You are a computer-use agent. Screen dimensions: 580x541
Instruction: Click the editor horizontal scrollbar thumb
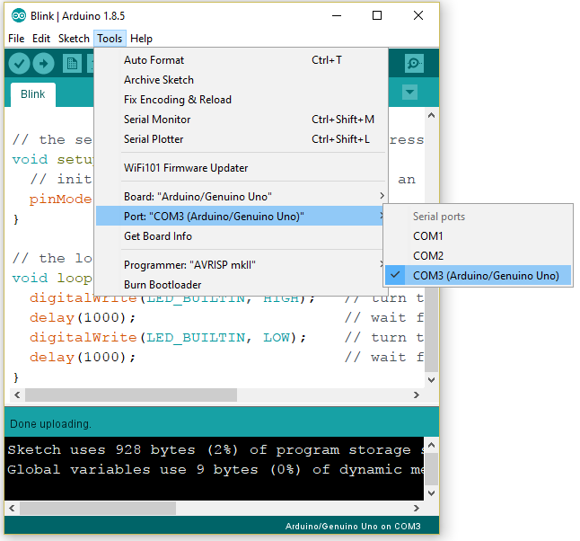click(x=131, y=395)
